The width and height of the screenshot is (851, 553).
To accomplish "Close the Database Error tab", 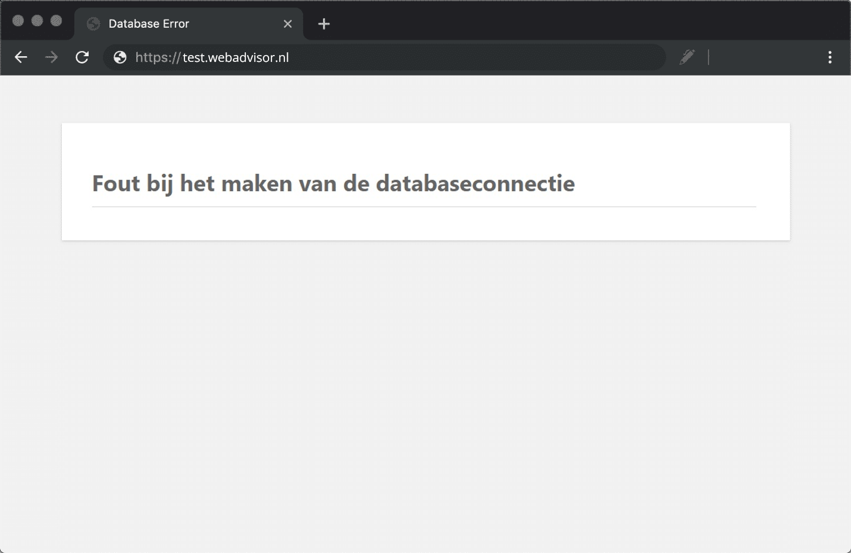I will pyautogui.click(x=287, y=23).
